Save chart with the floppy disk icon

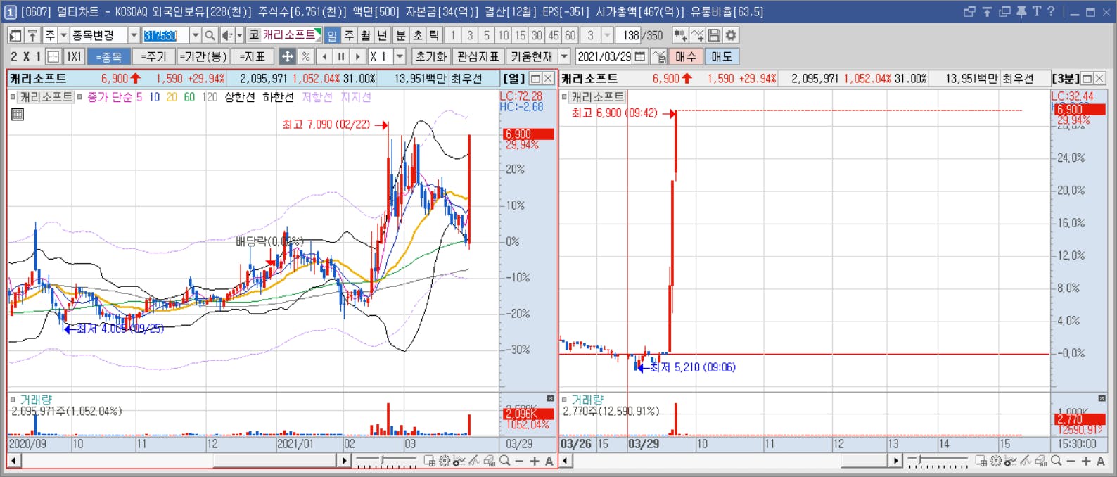714,35
